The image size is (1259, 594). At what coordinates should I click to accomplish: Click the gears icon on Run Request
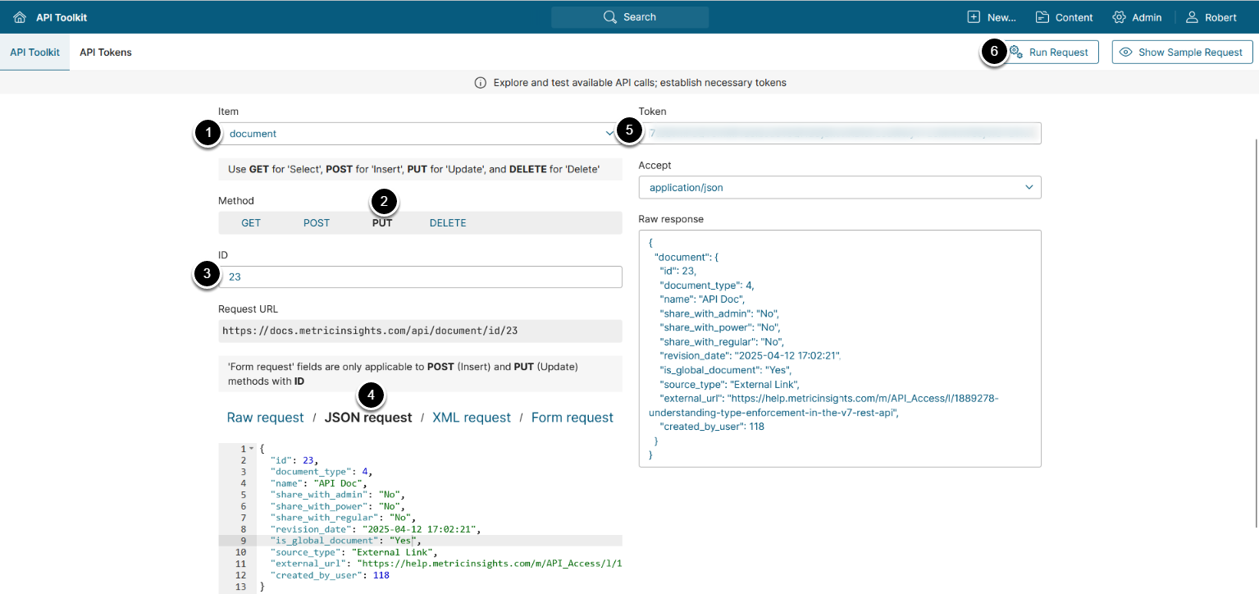point(1015,53)
